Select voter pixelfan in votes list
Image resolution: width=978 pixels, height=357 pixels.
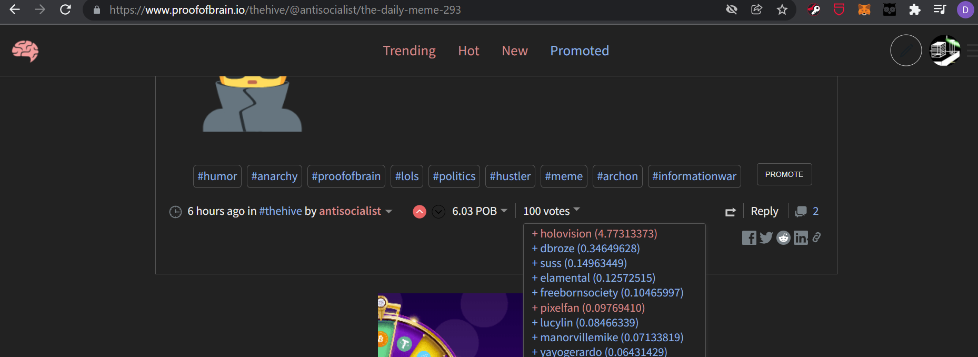click(588, 308)
